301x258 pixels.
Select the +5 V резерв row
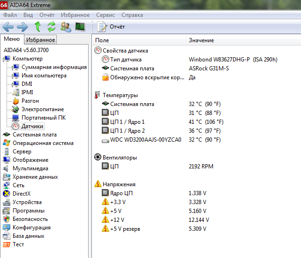tap(121, 229)
